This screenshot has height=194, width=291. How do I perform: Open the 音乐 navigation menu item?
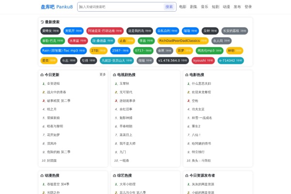click(205, 7)
